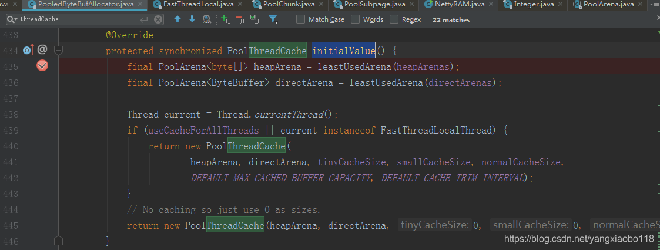Switch to FastThreadLocal.java tab

[196, 5]
